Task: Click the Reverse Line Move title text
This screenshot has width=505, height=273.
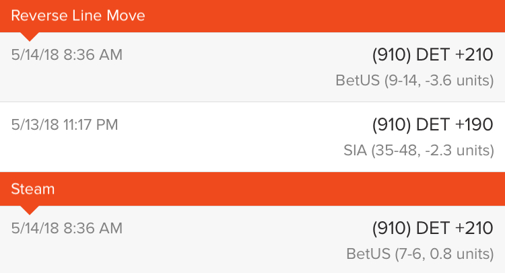Action: (x=78, y=15)
